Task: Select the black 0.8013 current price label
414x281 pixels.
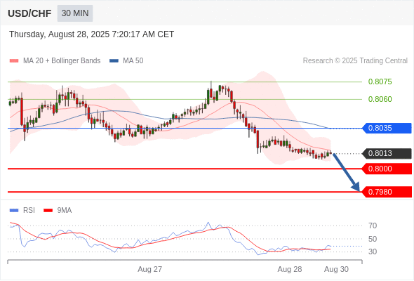Action: 387,154
